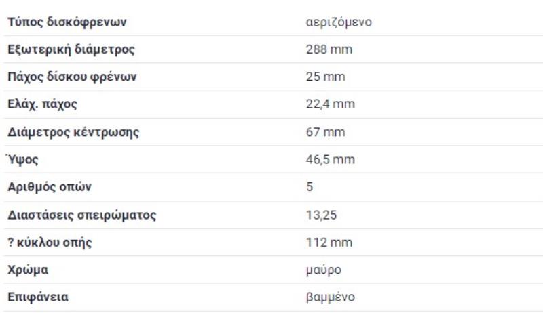This screenshot has height=313, width=543.
Task: Click the 'Ελάχ. πάχος' label
Action: (42, 104)
